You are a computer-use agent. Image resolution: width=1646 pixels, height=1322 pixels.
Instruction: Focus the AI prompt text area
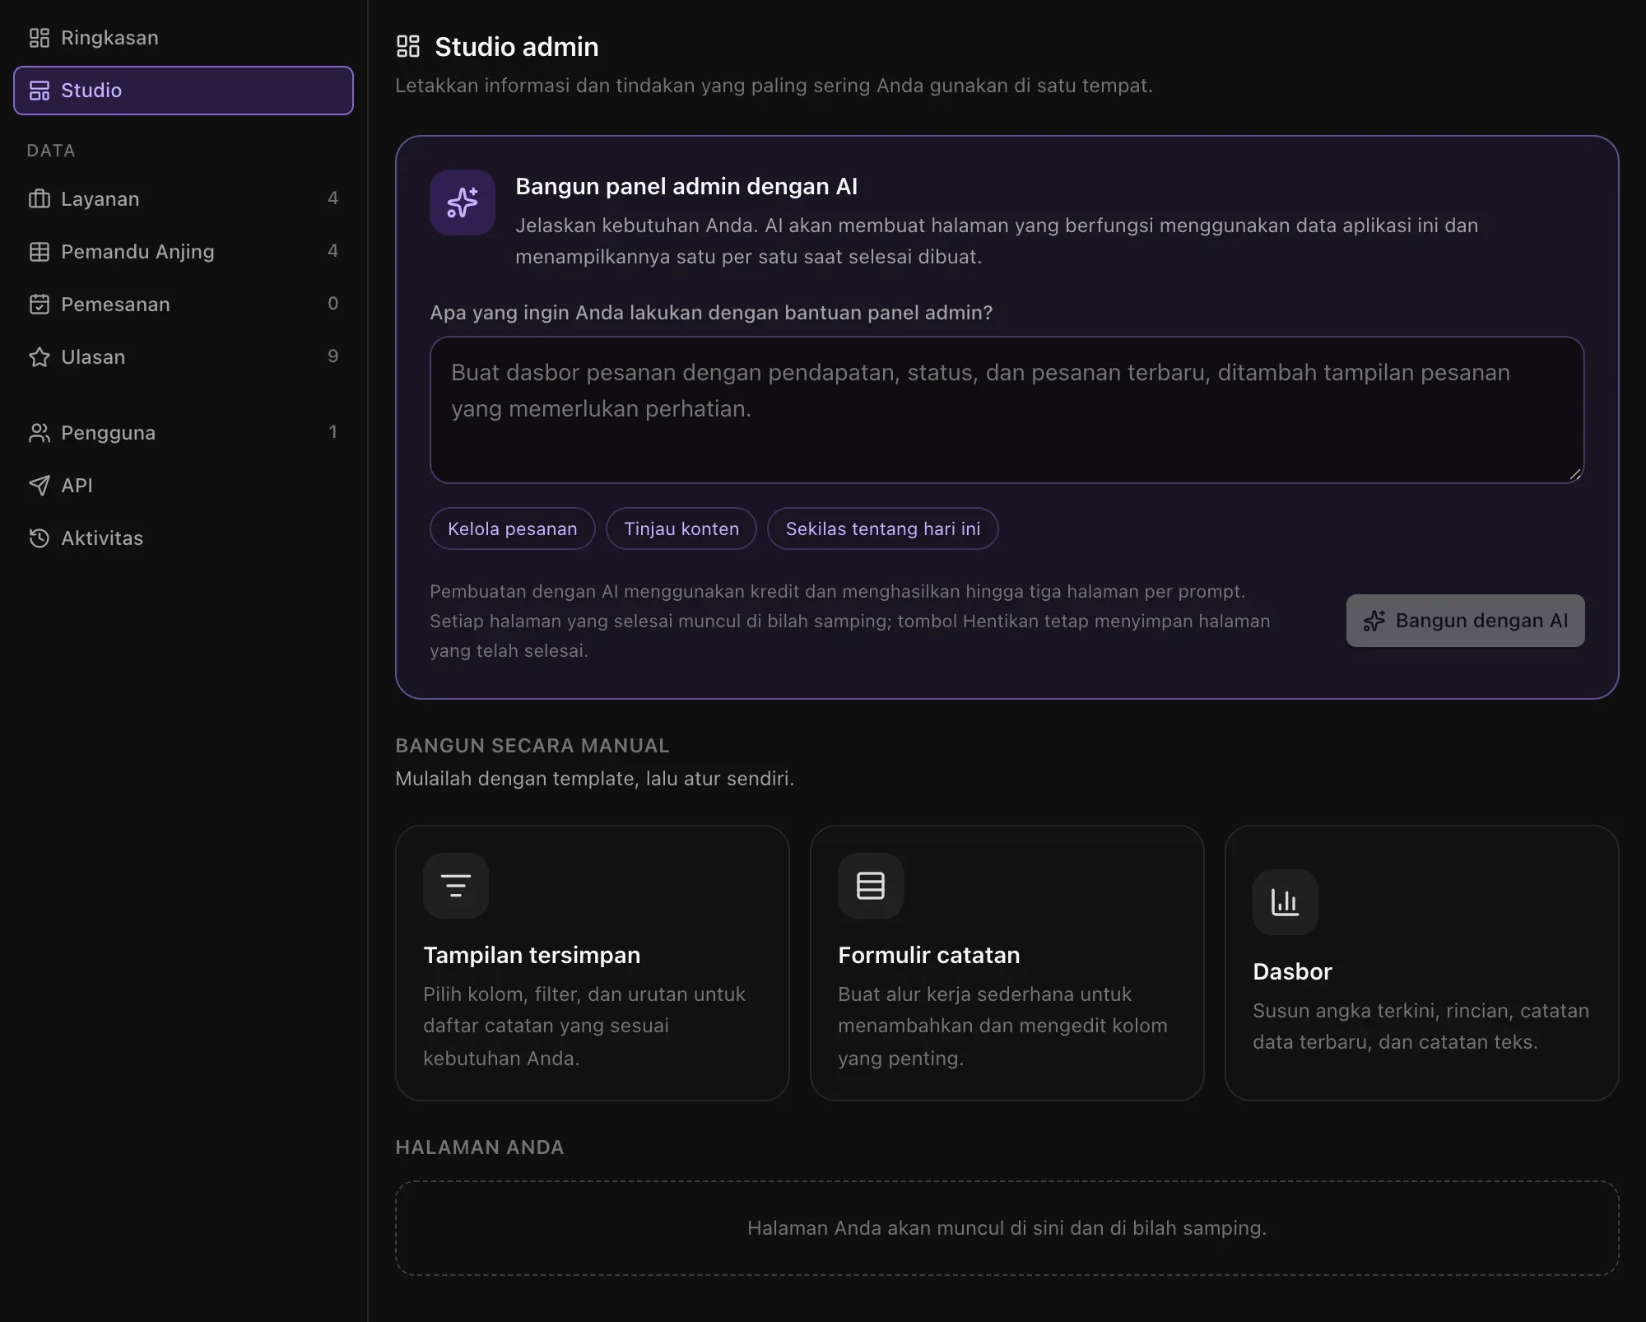click(1007, 410)
